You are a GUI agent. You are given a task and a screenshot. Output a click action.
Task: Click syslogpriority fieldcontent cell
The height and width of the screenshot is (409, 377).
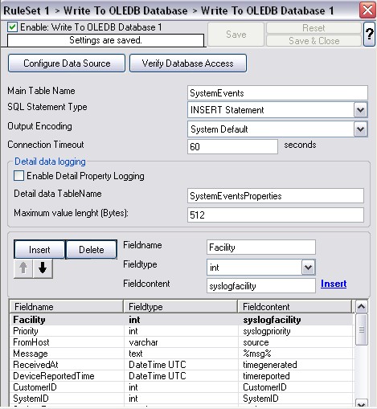(296, 331)
